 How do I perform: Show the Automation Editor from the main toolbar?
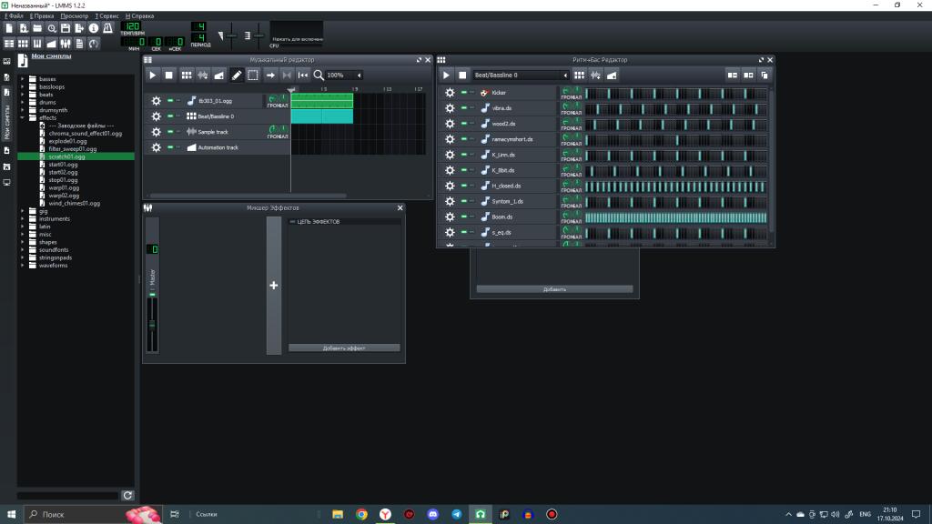[x=52, y=44]
